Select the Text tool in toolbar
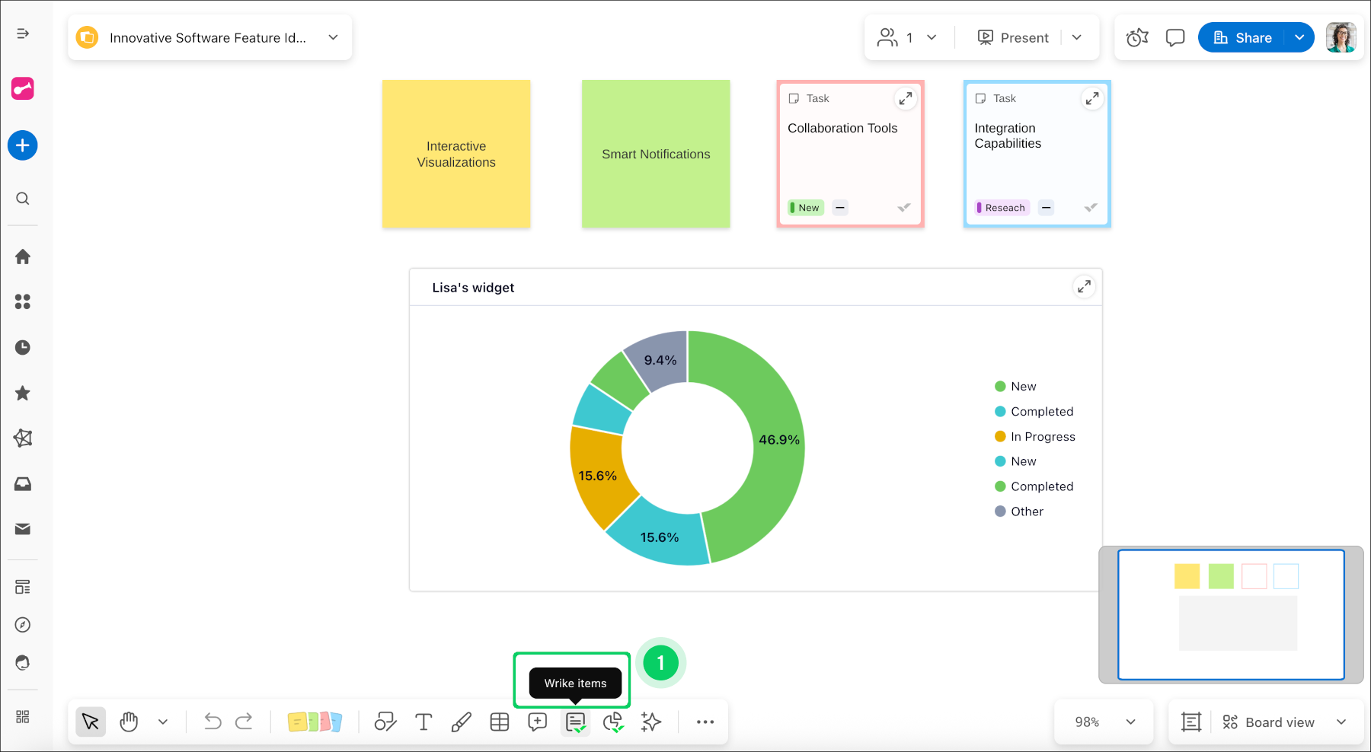This screenshot has width=1371, height=752. 423,722
